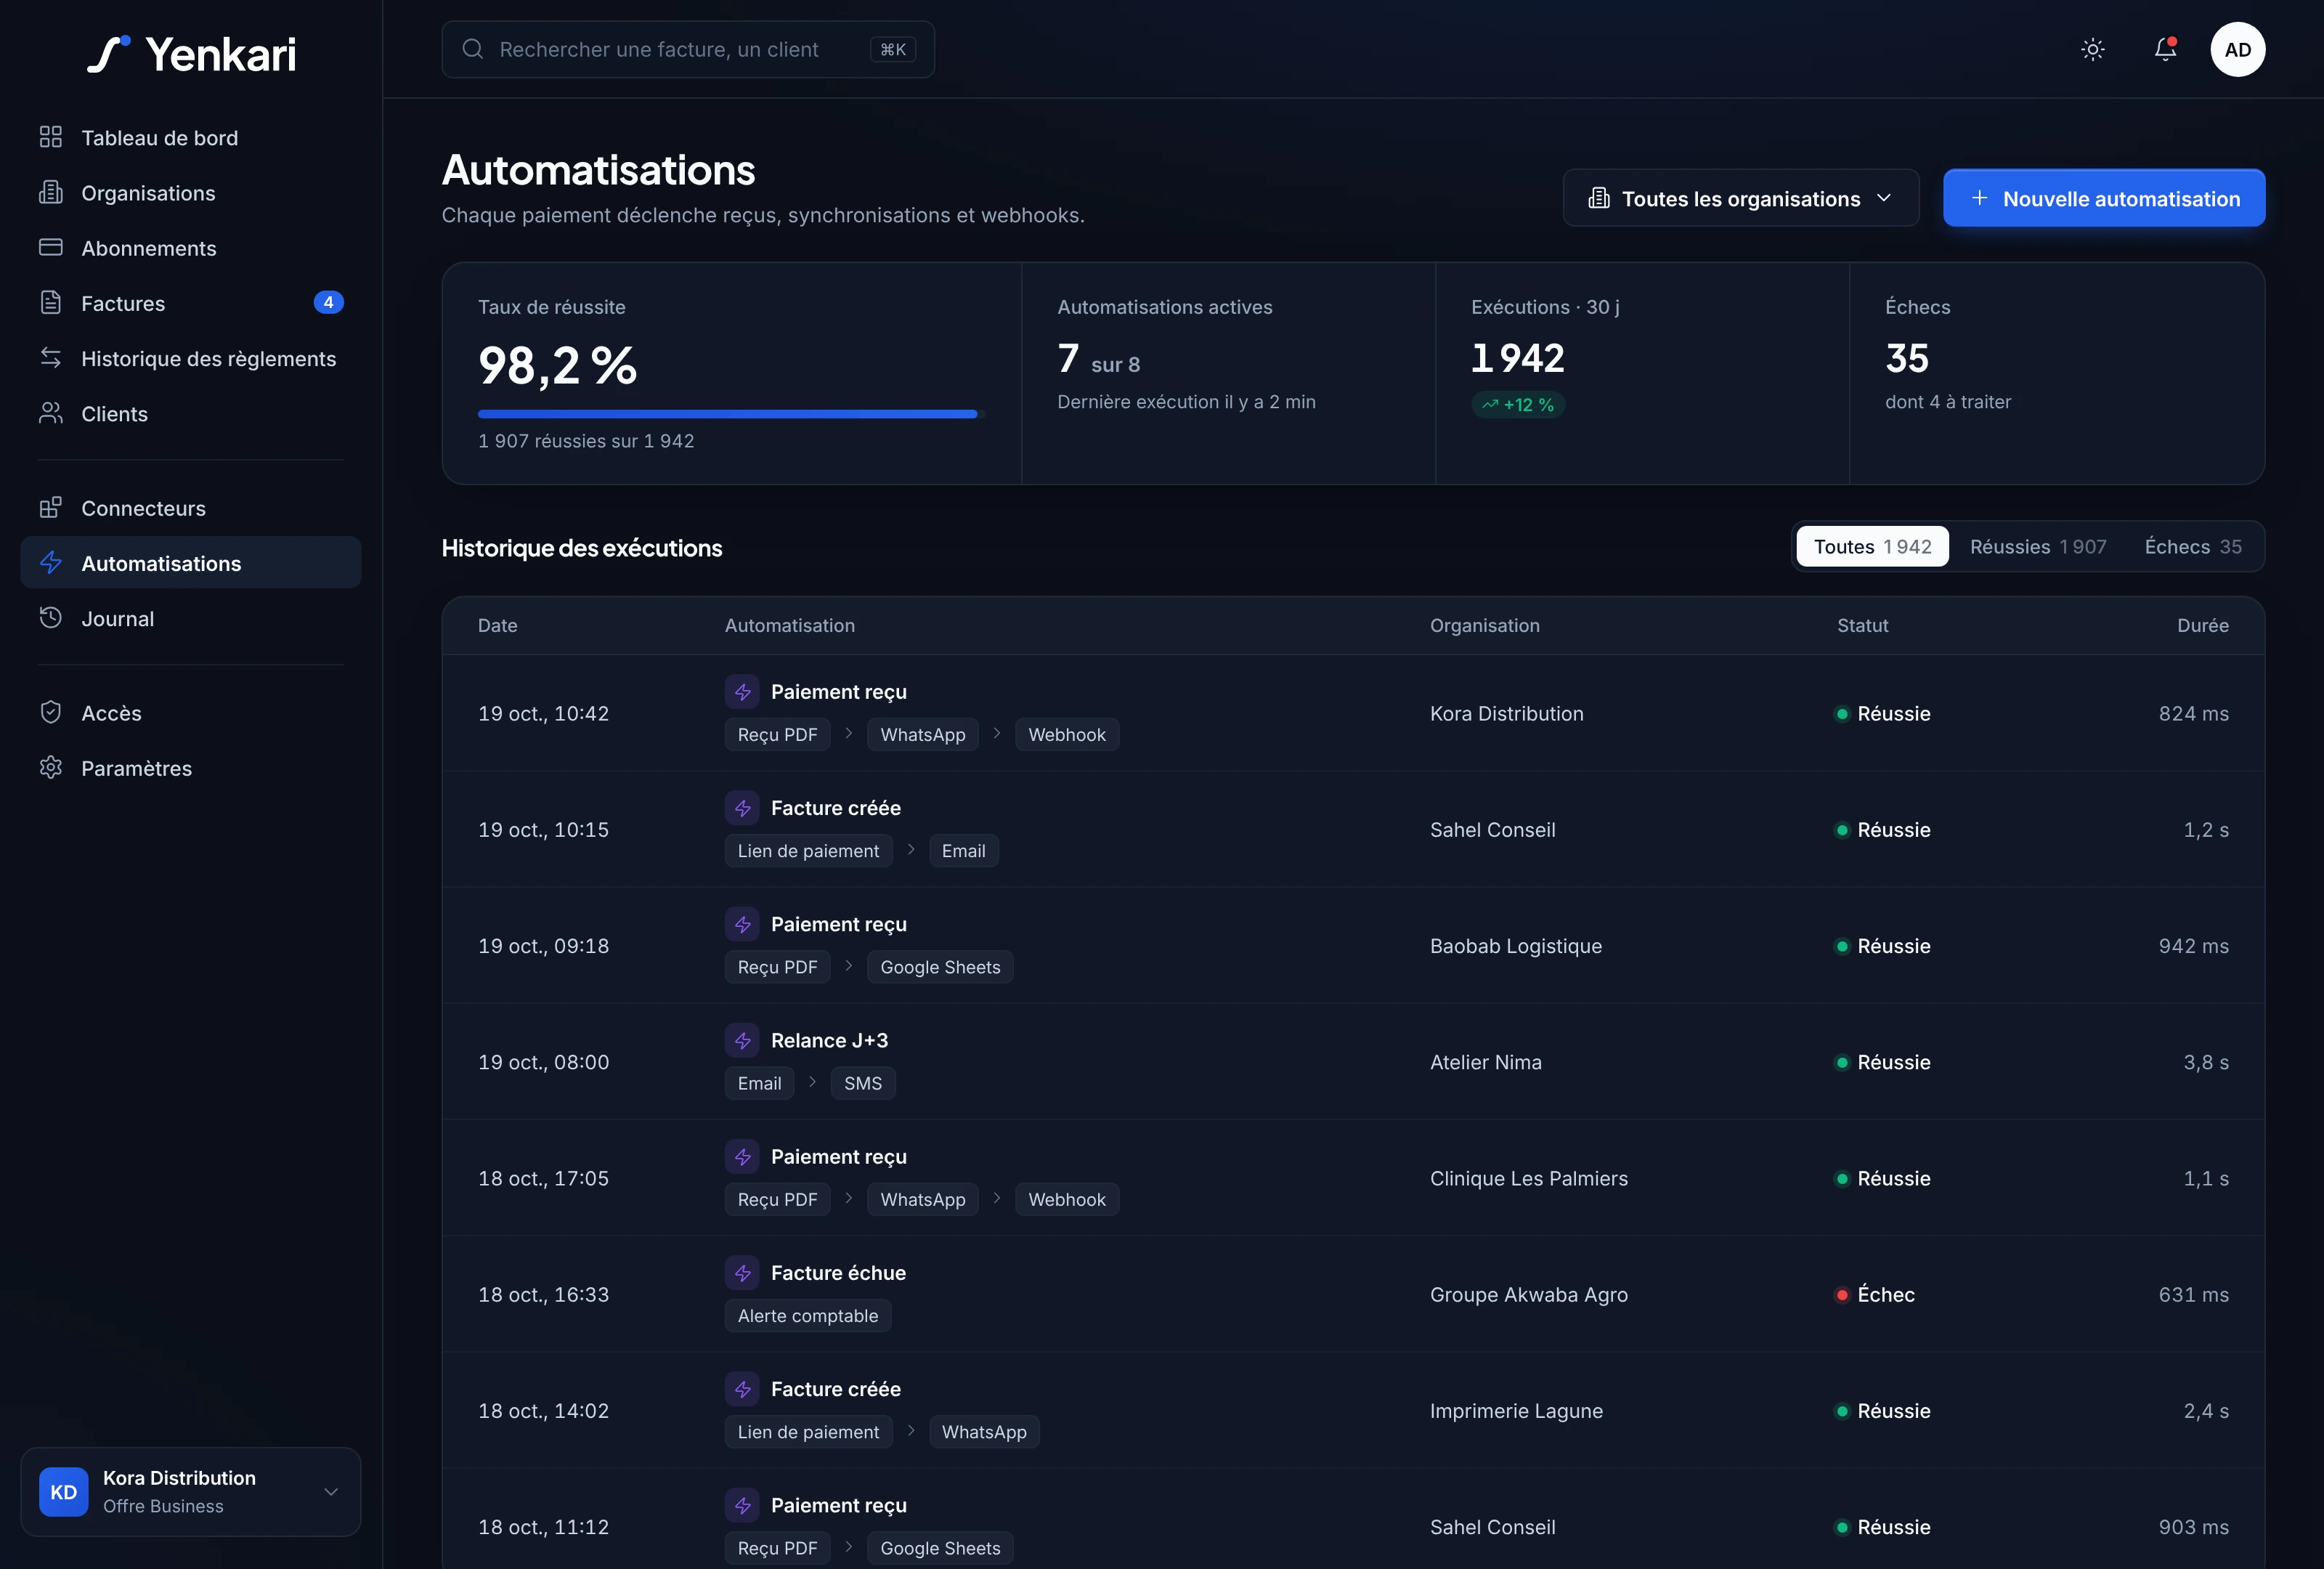Click the Yenkari logo
Image resolution: width=2324 pixels, height=1569 pixels.
click(191, 54)
